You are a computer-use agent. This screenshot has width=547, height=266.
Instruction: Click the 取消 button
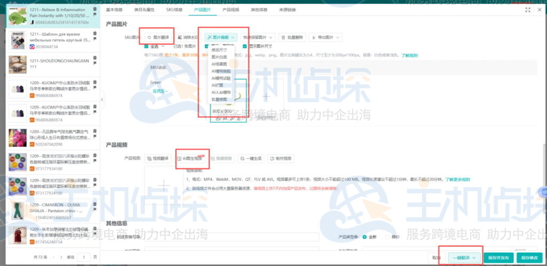point(436,257)
